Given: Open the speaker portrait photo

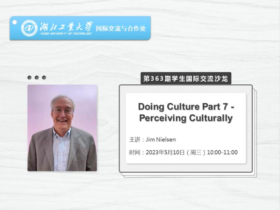Looking at the screenshot, I should (x=62, y=128).
